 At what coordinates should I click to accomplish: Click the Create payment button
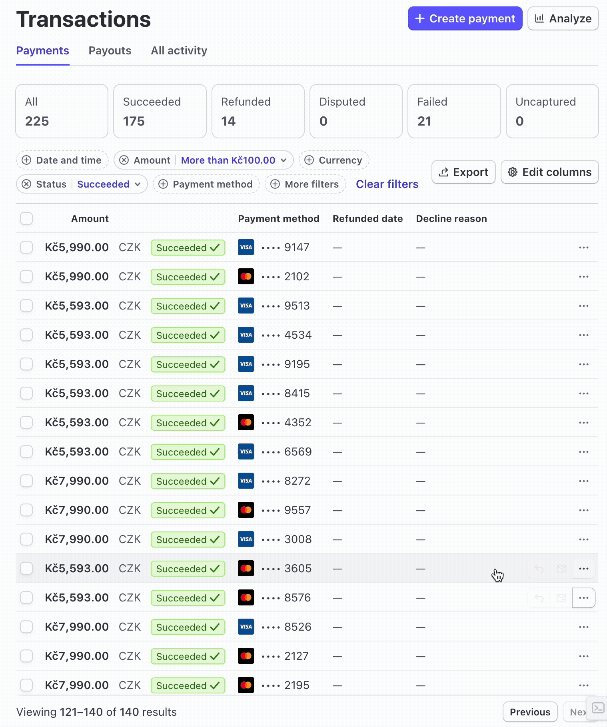465,18
